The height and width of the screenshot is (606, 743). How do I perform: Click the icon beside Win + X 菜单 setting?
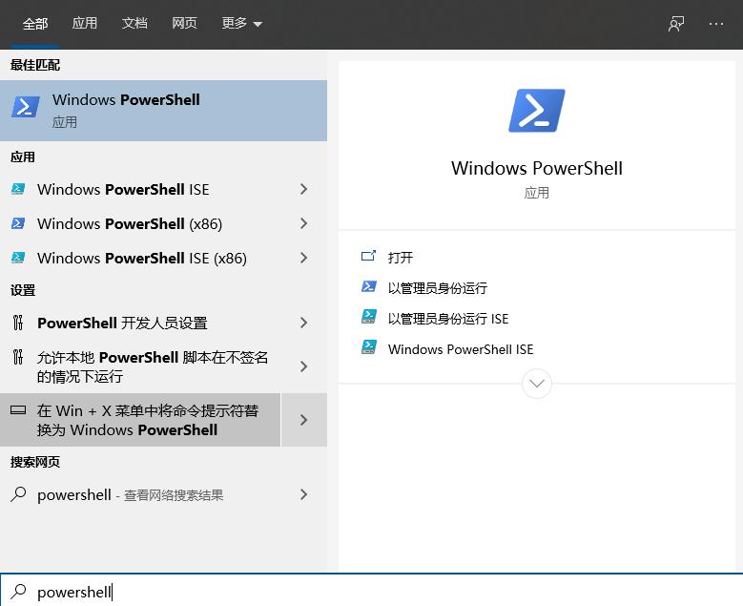18,410
